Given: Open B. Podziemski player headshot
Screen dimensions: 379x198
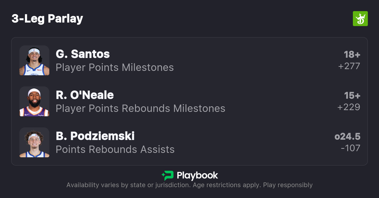Looking at the screenshot, I should [x=34, y=142].
